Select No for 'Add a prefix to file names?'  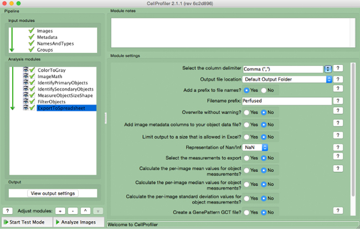tap(264, 90)
